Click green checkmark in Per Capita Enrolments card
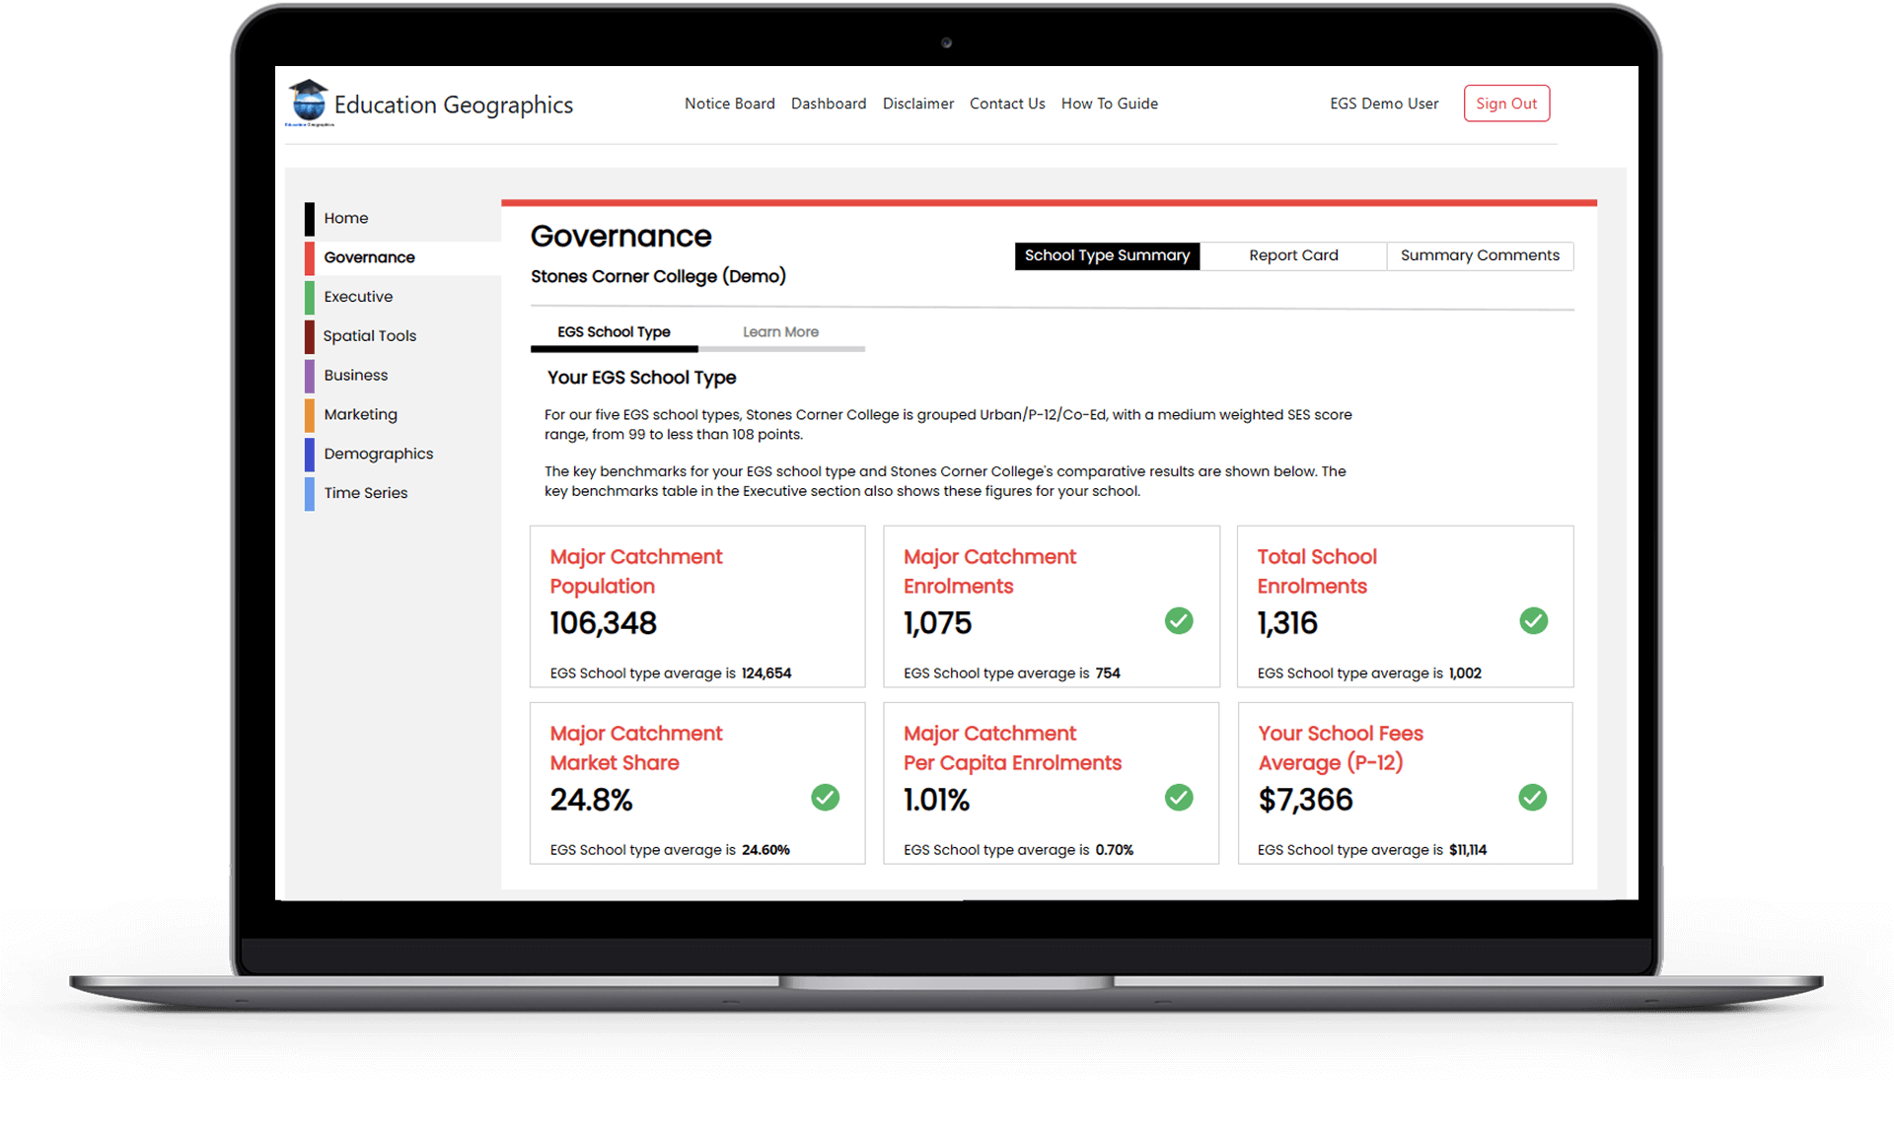 coord(1179,798)
